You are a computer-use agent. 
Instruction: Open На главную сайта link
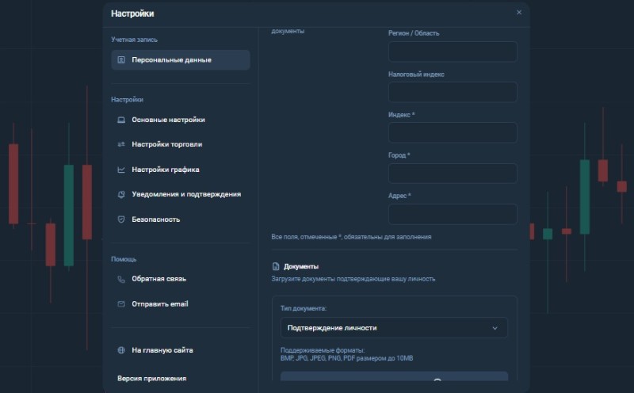(x=162, y=349)
